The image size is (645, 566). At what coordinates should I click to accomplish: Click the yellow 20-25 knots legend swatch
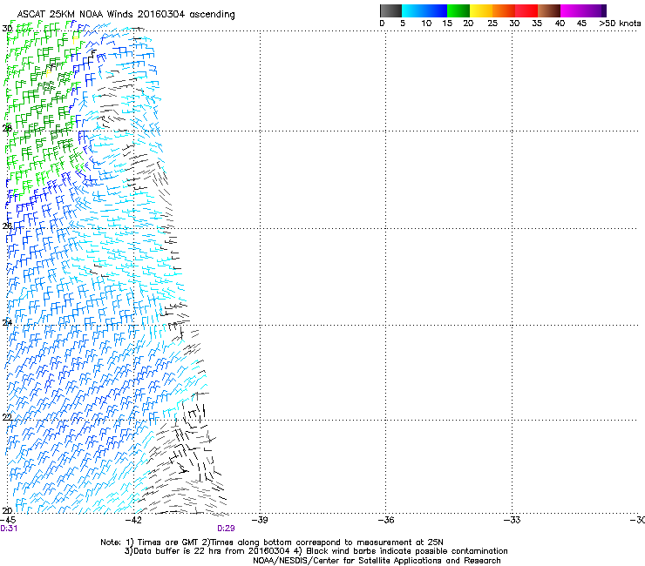pyautogui.click(x=481, y=10)
